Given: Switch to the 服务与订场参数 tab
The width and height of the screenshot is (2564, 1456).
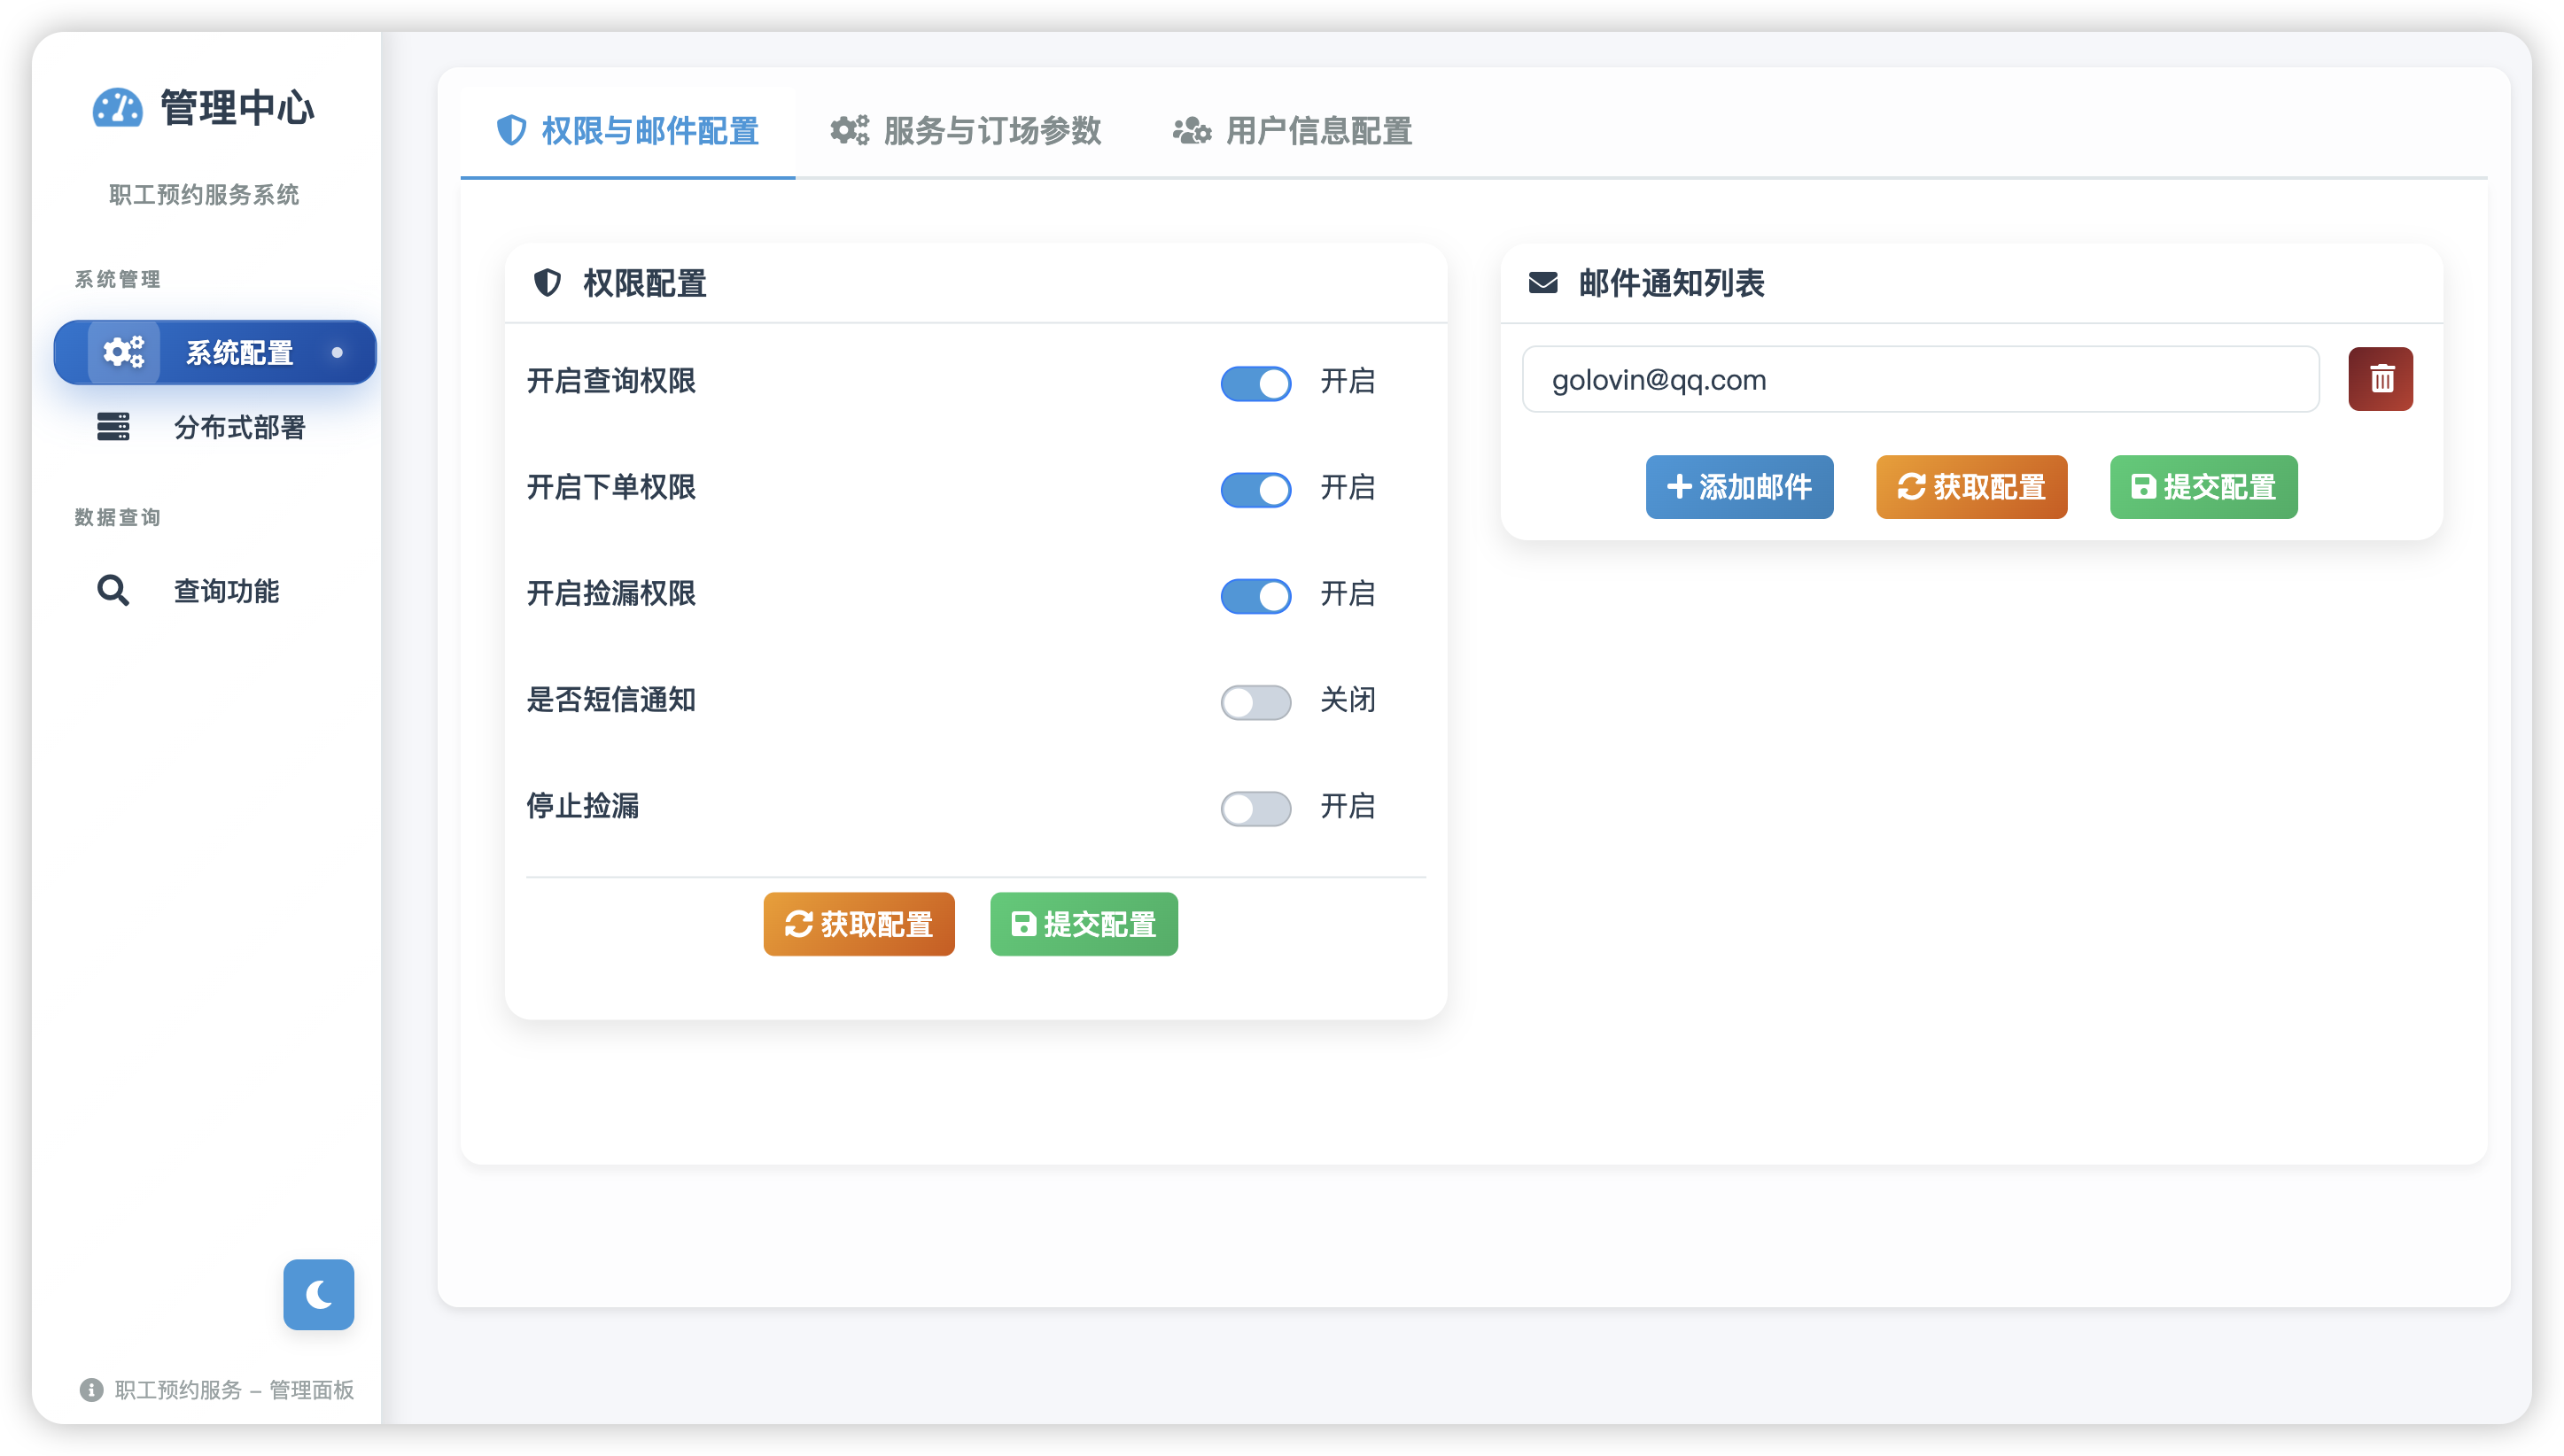Looking at the screenshot, I should (967, 131).
